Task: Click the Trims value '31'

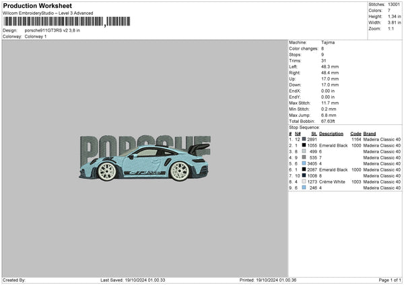Action: tap(324, 60)
